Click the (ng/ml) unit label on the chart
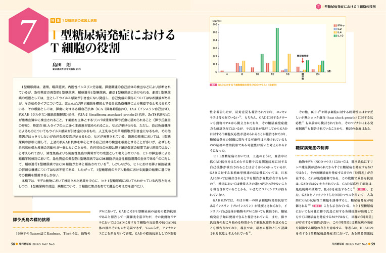Image resolution: width=386 pixels, height=253 pixels. [x=217, y=21]
